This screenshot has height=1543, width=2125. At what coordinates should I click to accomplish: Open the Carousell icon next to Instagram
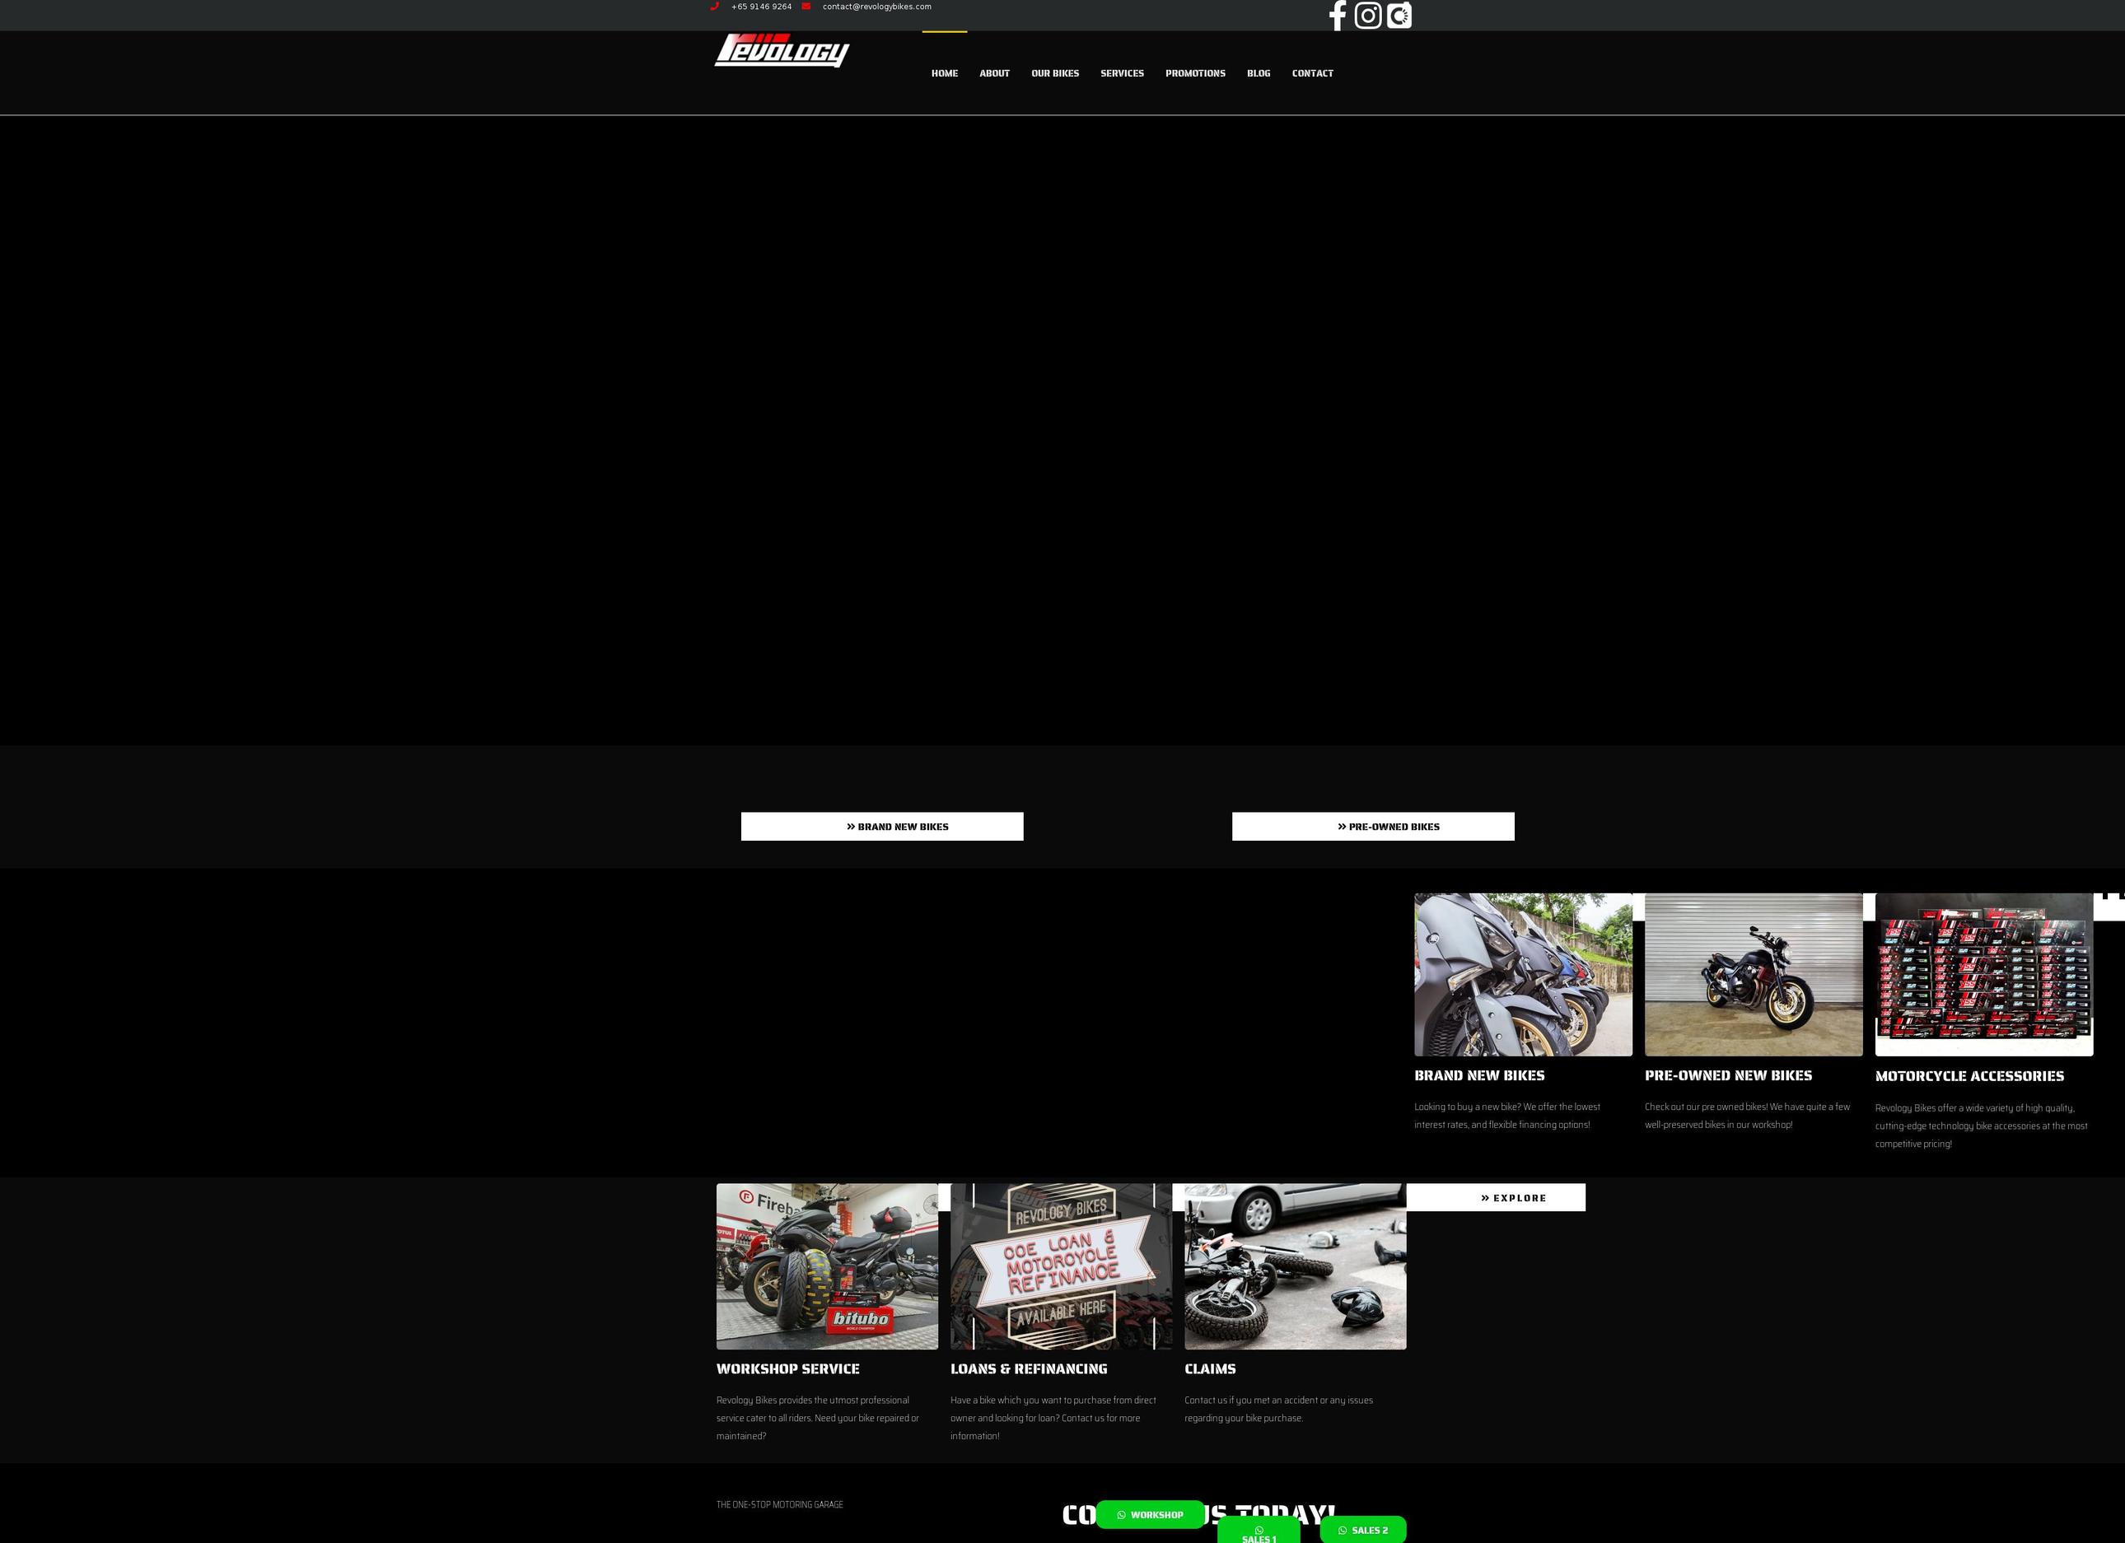click(x=1399, y=16)
